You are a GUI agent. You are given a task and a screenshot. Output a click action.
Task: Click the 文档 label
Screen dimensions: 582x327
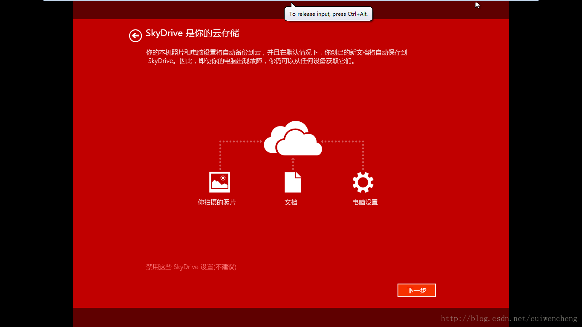pos(291,202)
